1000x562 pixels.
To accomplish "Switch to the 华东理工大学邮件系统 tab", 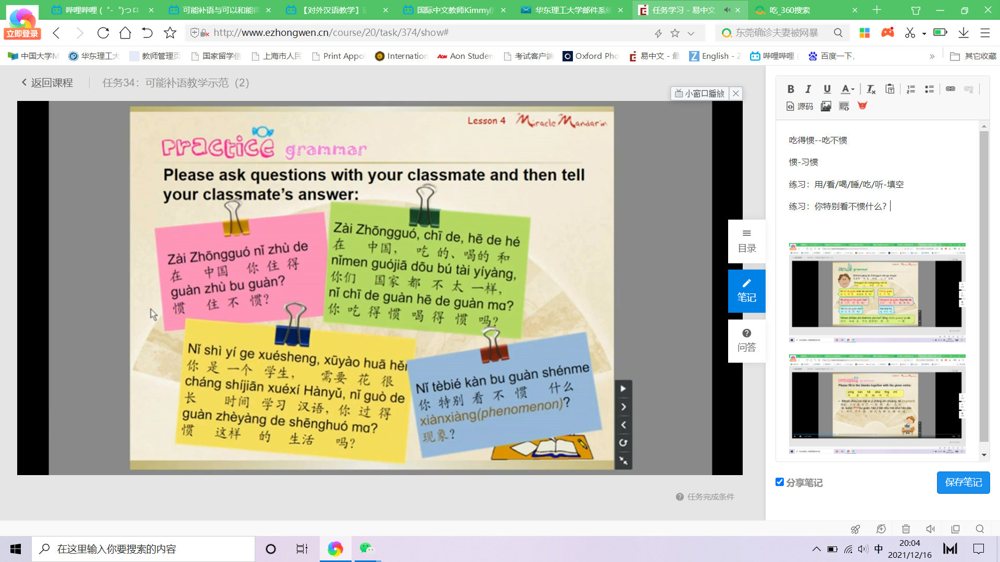I will (572, 10).
